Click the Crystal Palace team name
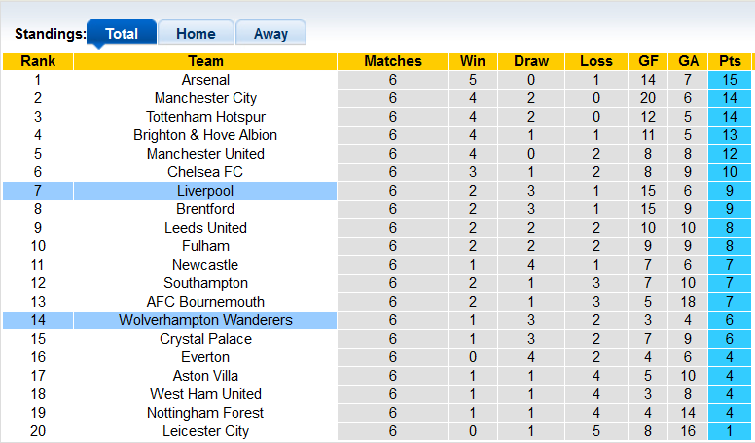Viewport: 755px width, 443px height. tap(205, 339)
